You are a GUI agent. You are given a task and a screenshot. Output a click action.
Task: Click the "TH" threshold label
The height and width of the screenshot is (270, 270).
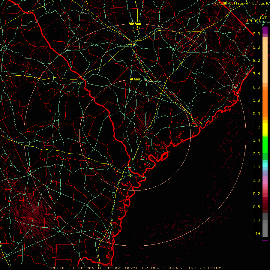click(x=258, y=234)
